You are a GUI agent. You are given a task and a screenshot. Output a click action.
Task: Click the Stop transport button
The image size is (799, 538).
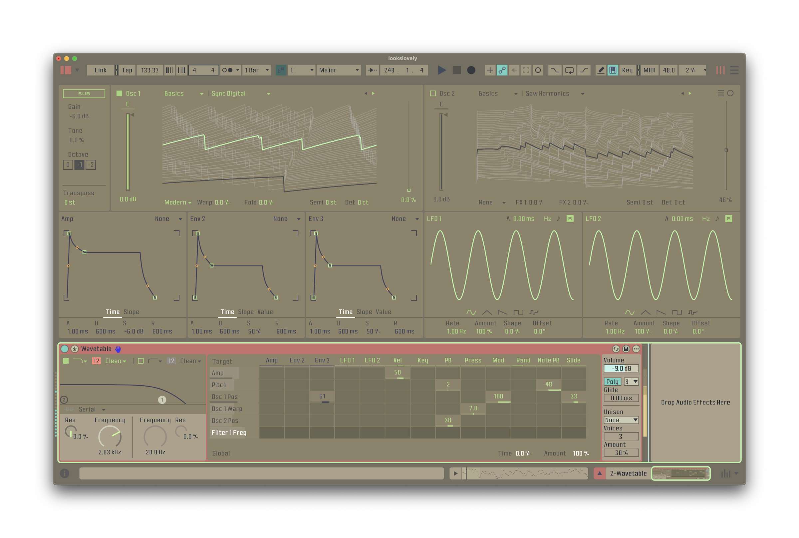(x=456, y=70)
